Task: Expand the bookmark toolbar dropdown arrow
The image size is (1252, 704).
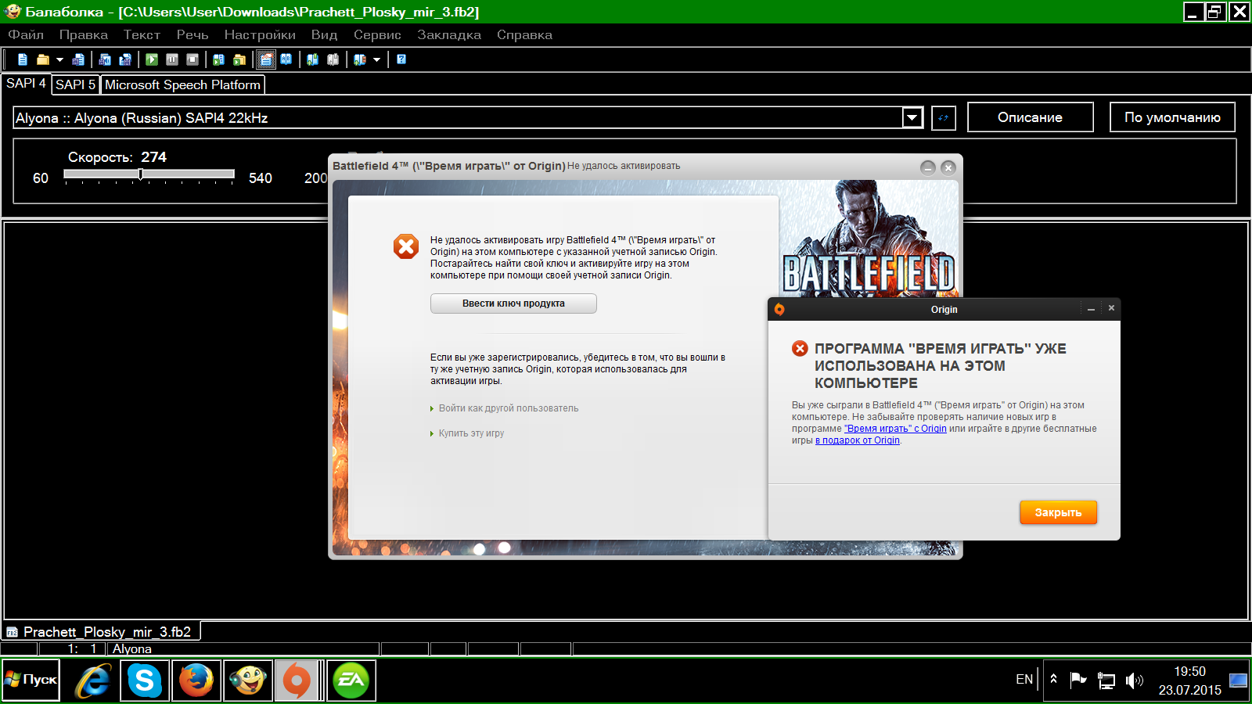Action: pos(376,59)
